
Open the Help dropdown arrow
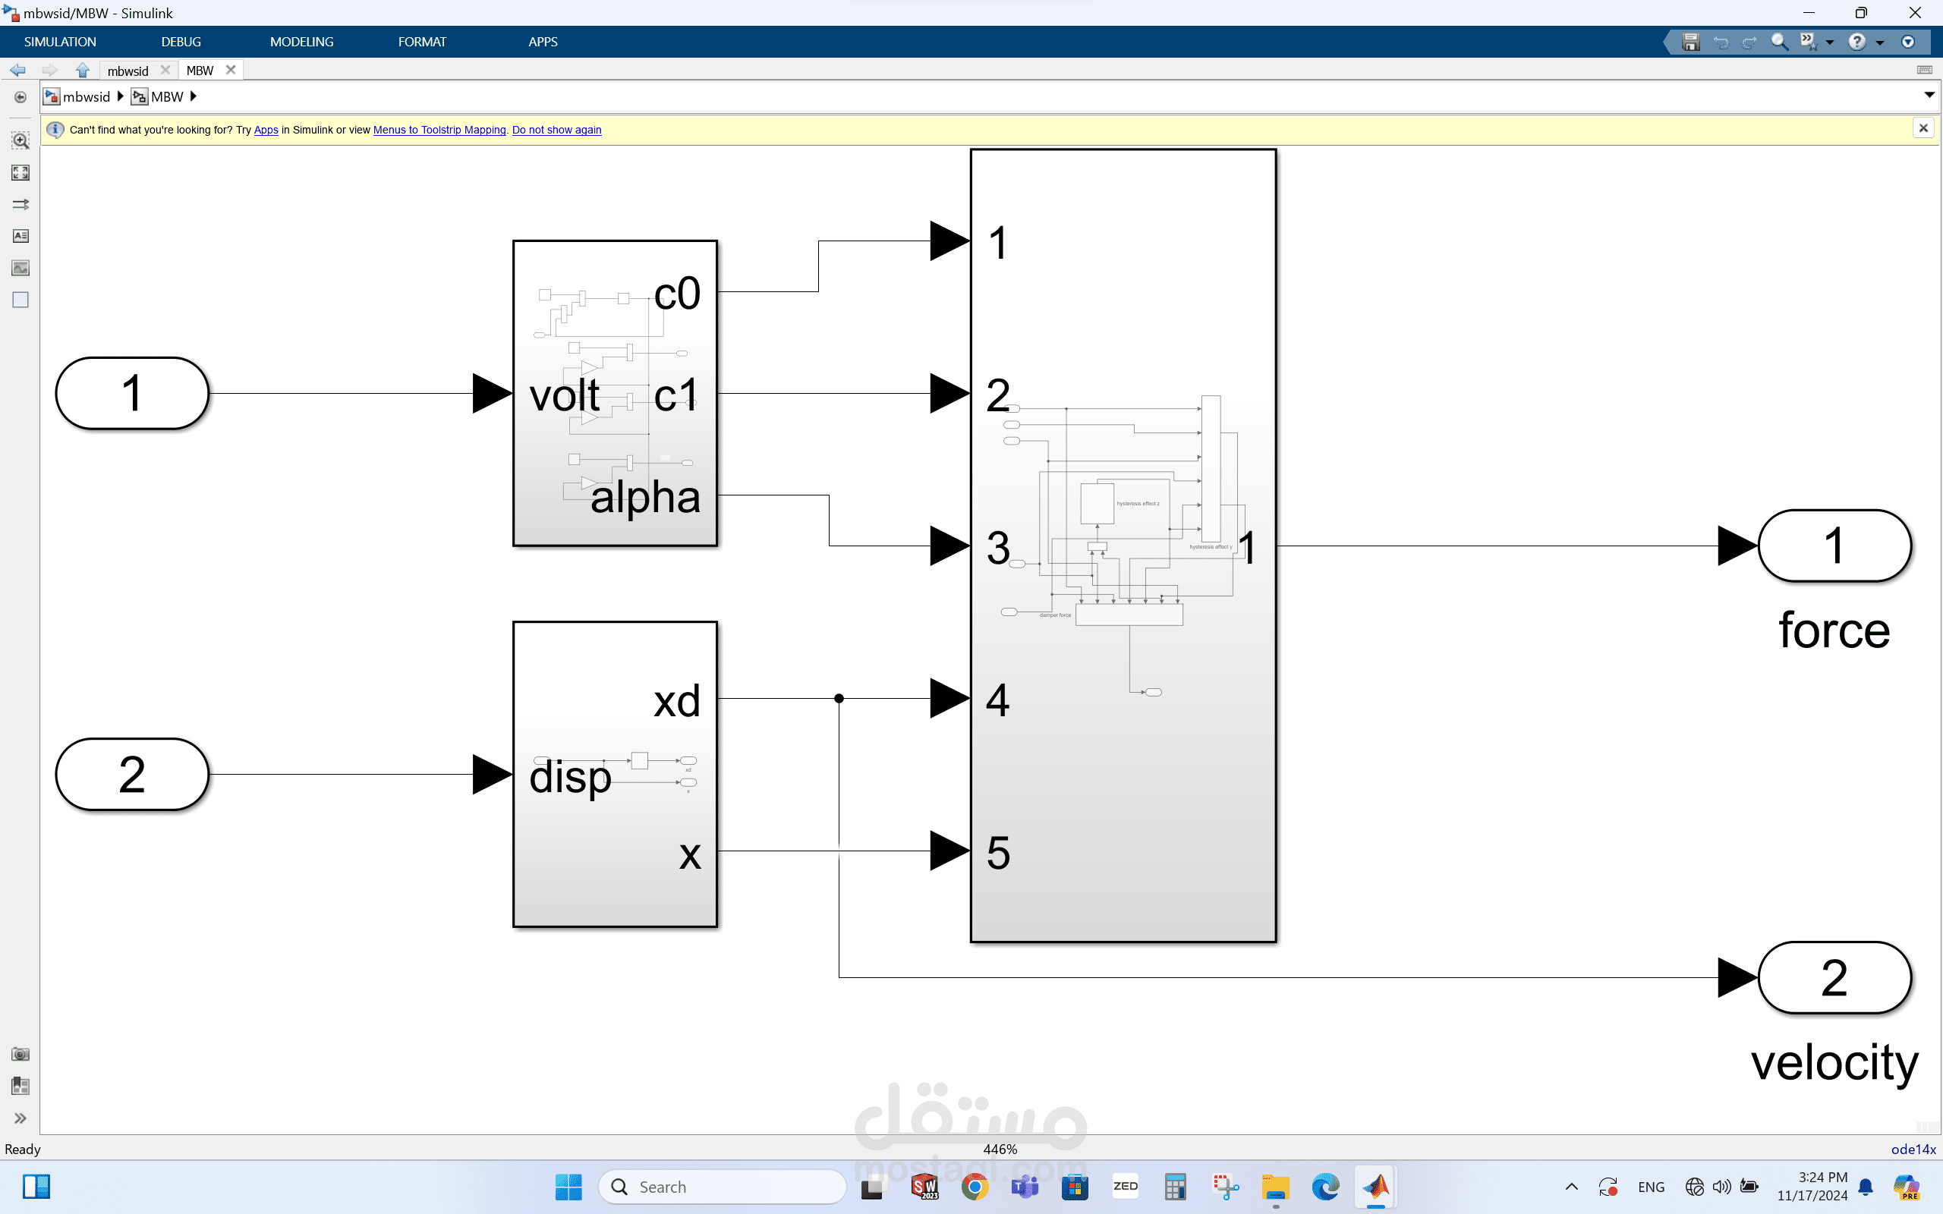(x=1879, y=42)
